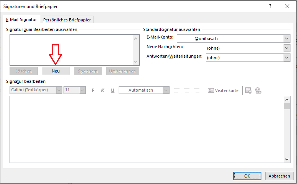Expand the font size dropdown
The height and width of the screenshot is (184, 297).
tap(82, 90)
